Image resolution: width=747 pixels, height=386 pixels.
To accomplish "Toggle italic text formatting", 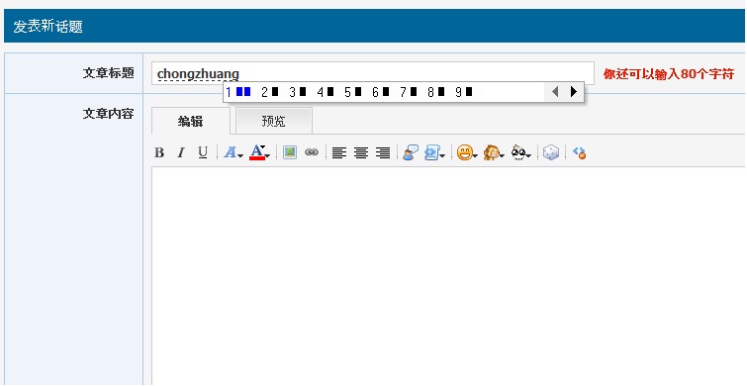I will 181,153.
